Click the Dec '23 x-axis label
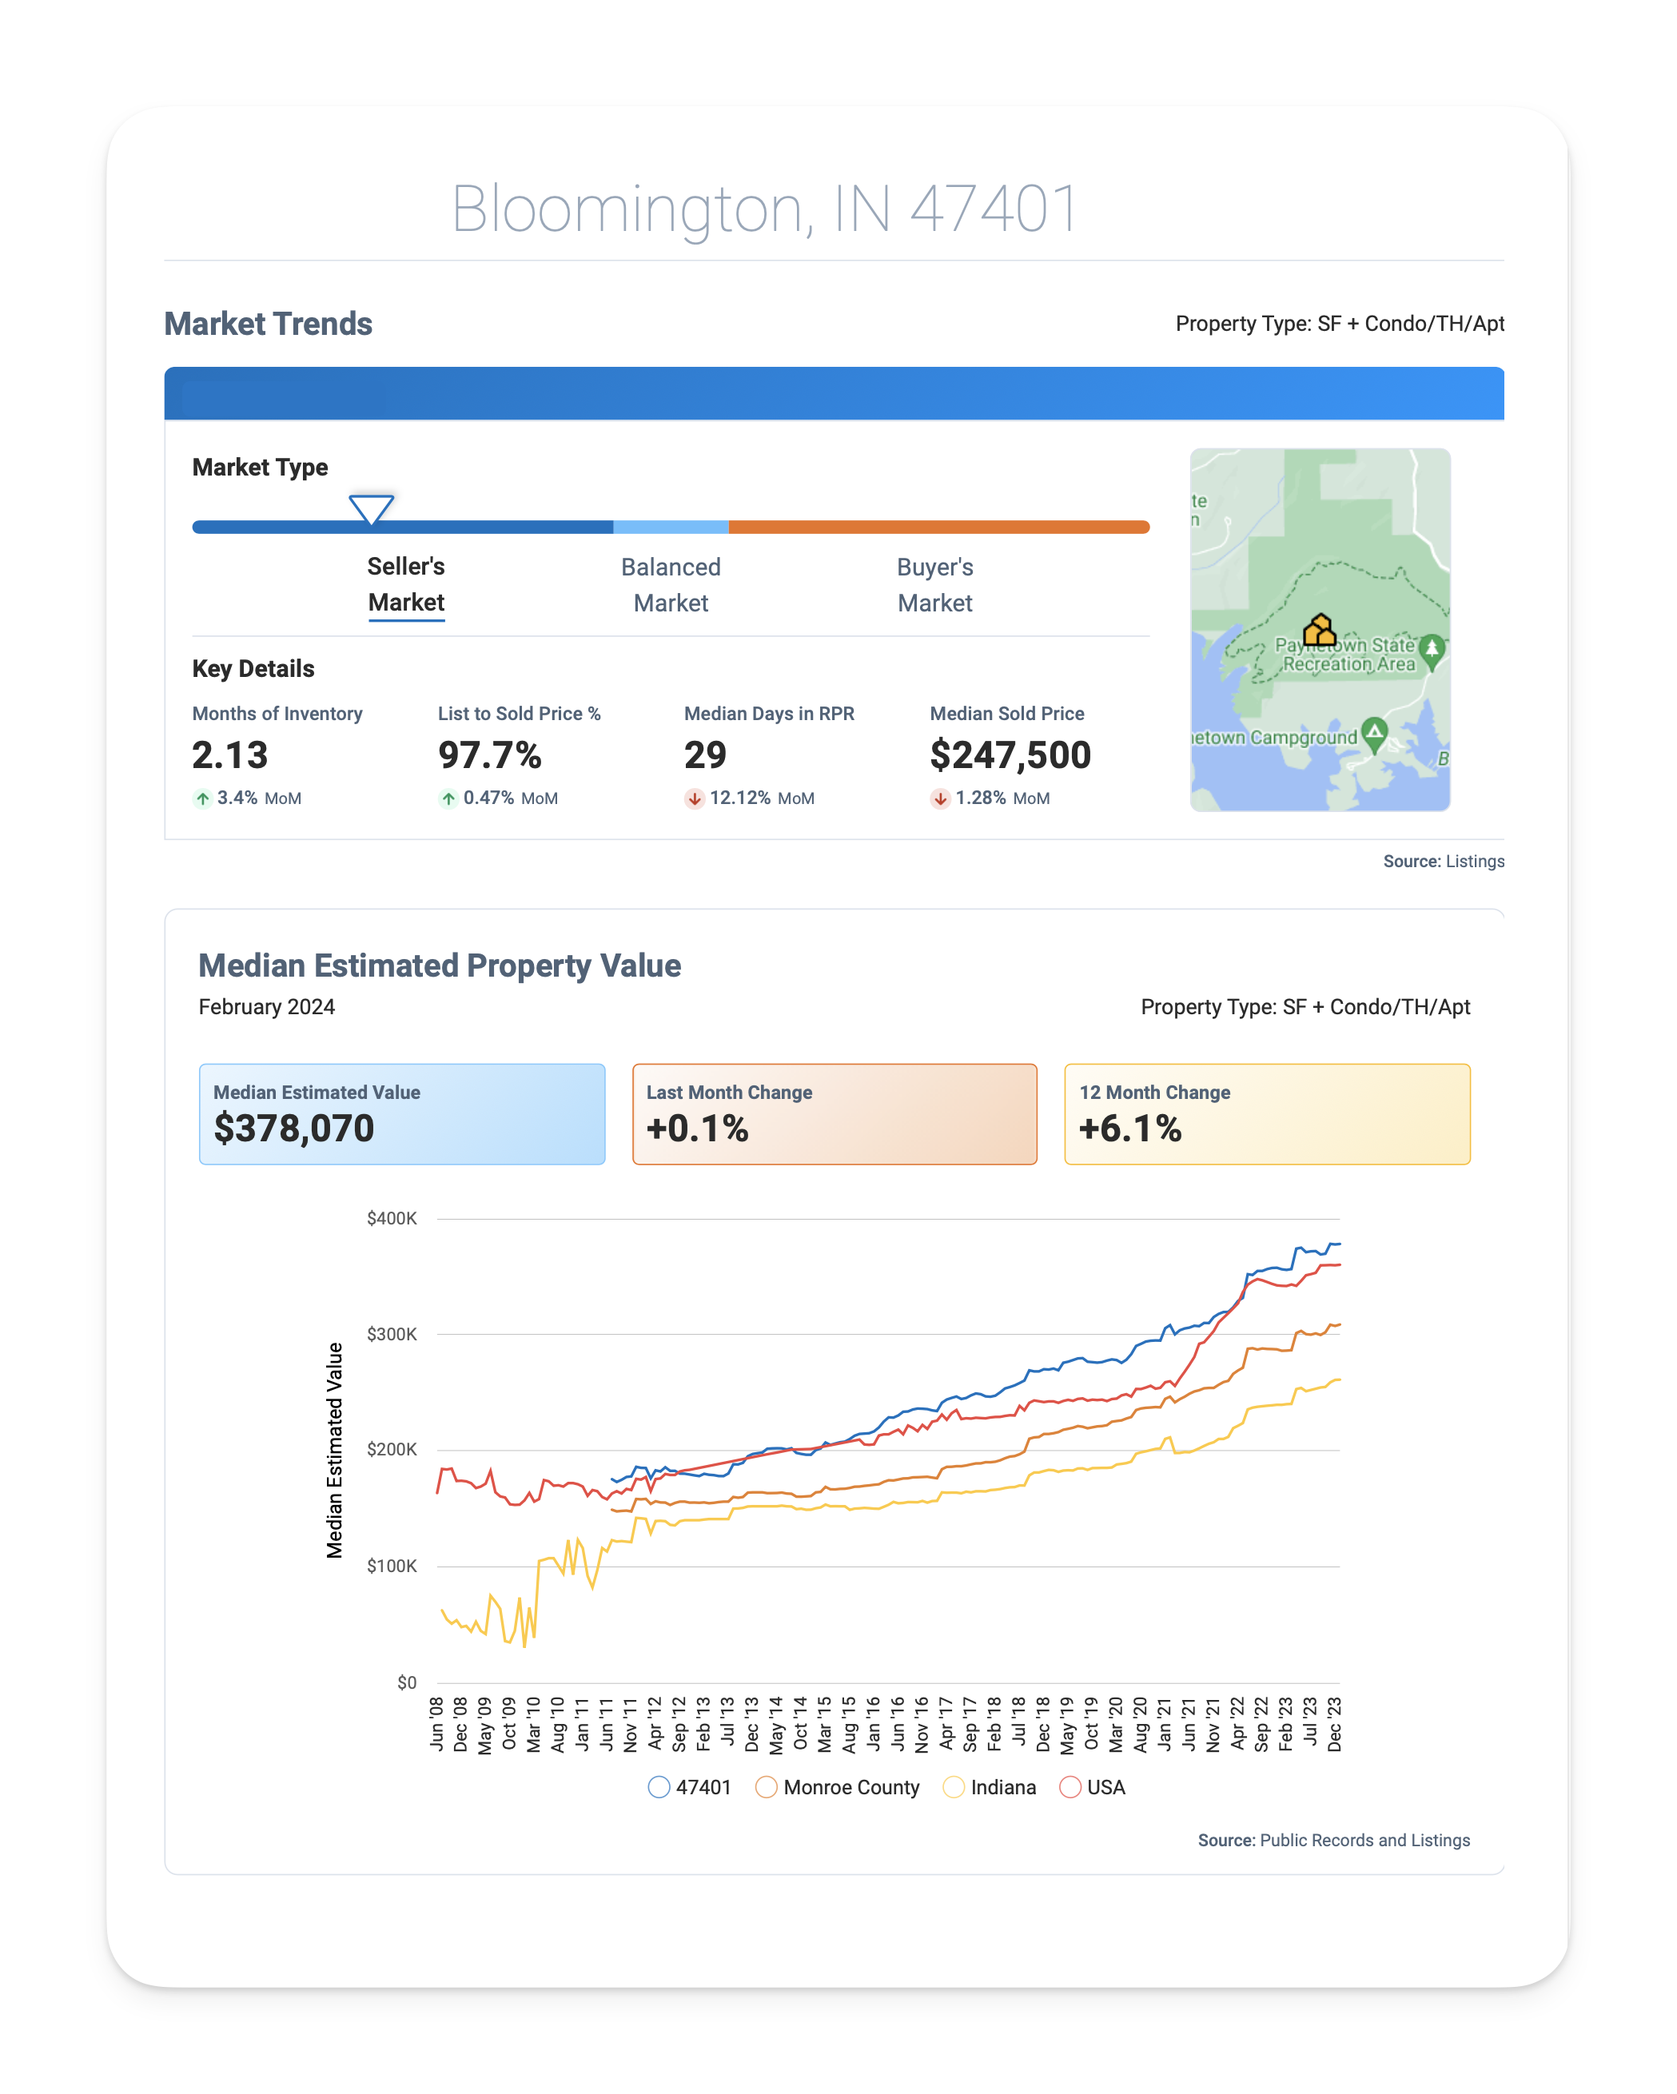 [1334, 1724]
